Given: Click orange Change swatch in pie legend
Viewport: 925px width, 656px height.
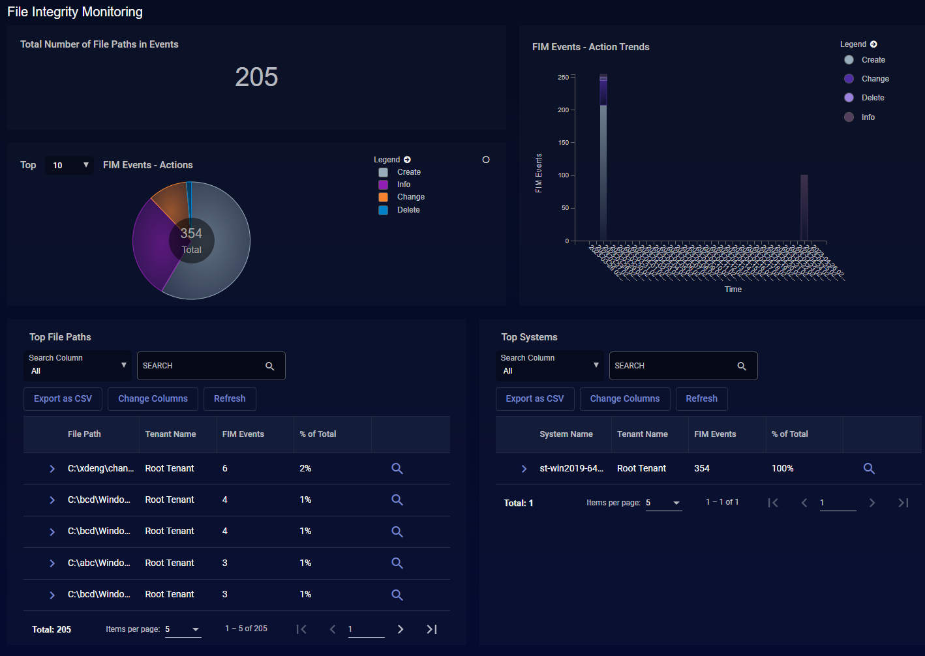Looking at the screenshot, I should (384, 197).
